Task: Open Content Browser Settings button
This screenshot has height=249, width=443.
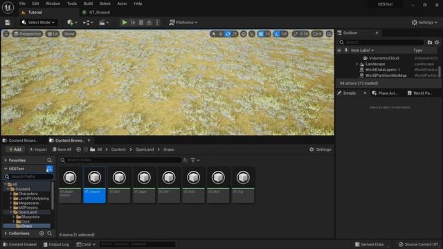Action: [320, 149]
